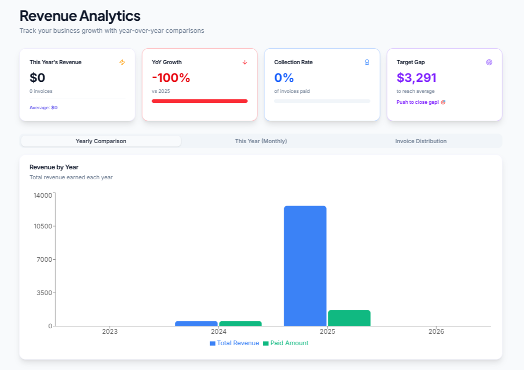
Task: Click the bullseye icon on Target Gap card
Action: pyautogui.click(x=489, y=63)
